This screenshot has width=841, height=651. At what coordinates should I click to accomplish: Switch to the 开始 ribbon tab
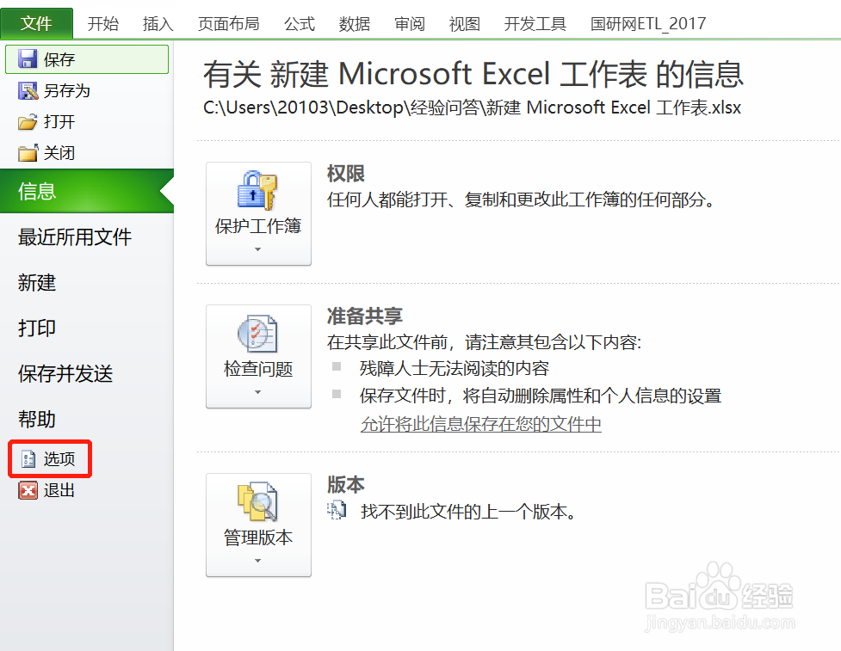tap(103, 23)
